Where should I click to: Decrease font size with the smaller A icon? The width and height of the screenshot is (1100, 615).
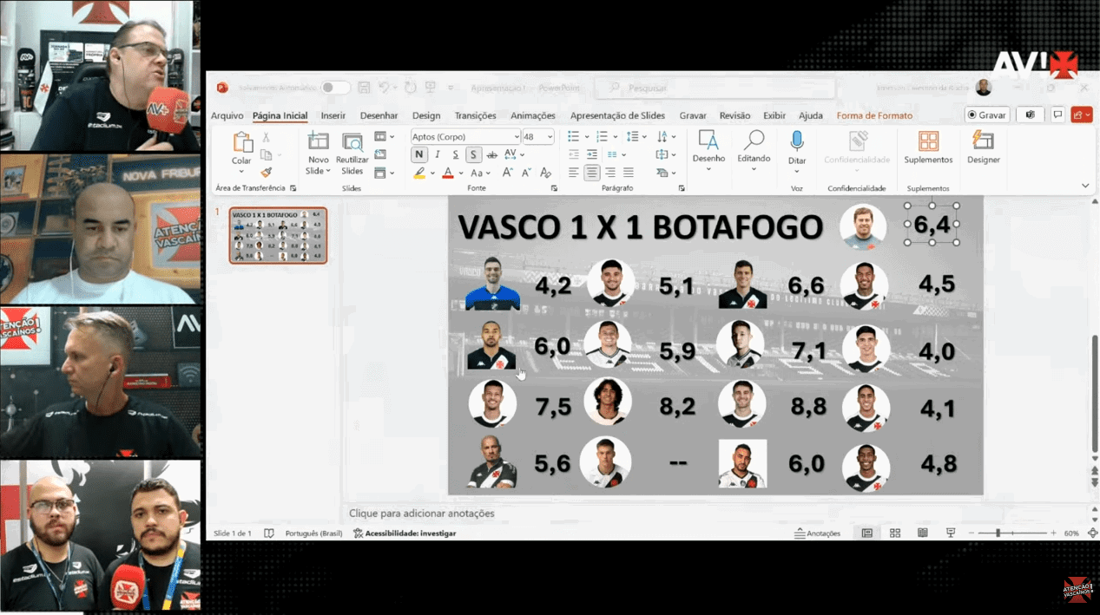point(525,173)
